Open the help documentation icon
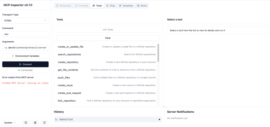This screenshot has width=270, height=127. pos(26,123)
